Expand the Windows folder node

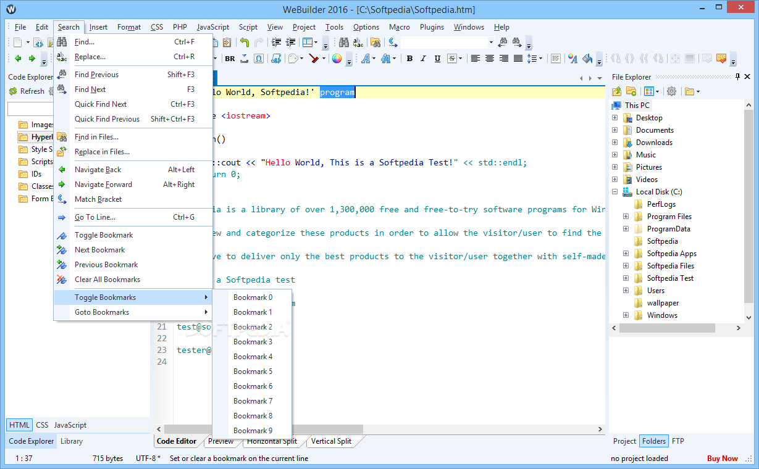click(x=626, y=315)
